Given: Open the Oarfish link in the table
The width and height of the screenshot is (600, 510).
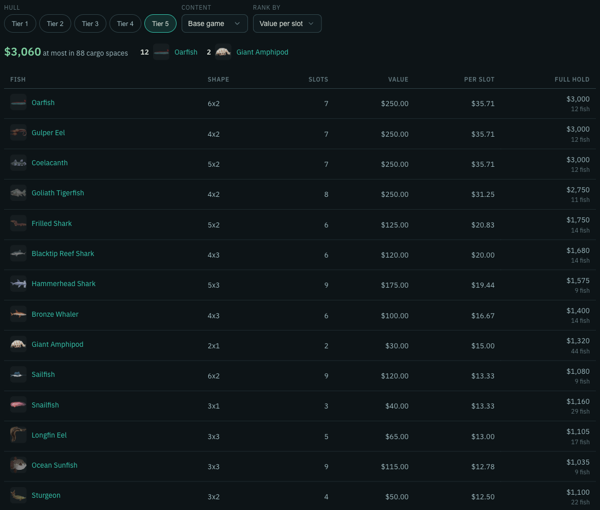Looking at the screenshot, I should pyautogui.click(x=43, y=103).
